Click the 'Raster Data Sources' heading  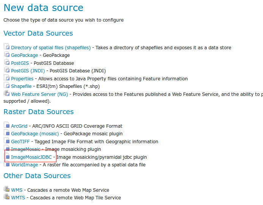[39, 112]
